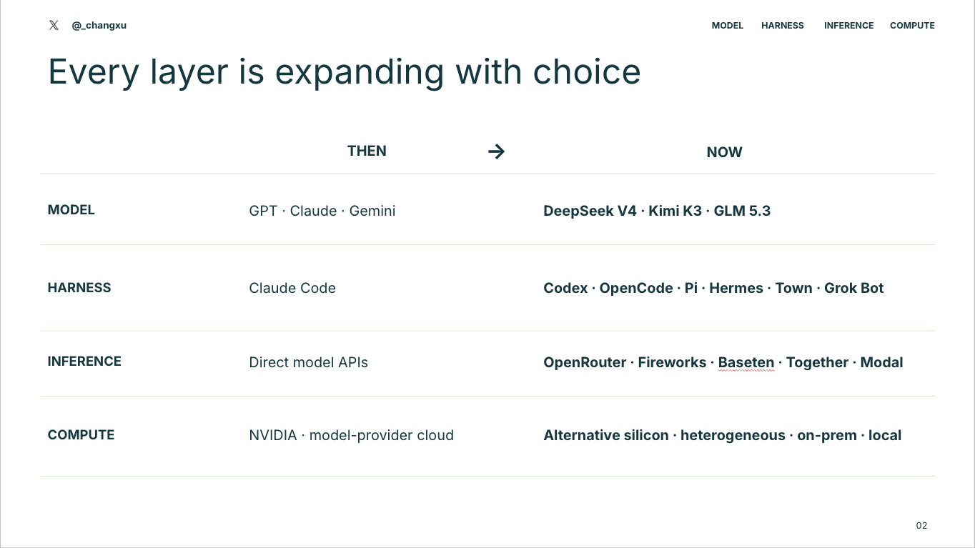Click the word 'Modal'
This screenshot has height=548, width=975.
881,362
